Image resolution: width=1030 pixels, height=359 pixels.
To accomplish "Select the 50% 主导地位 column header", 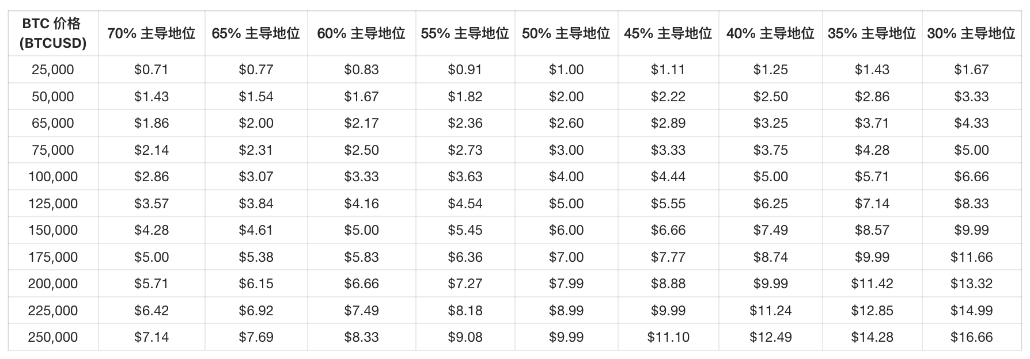I will pyautogui.click(x=566, y=33).
